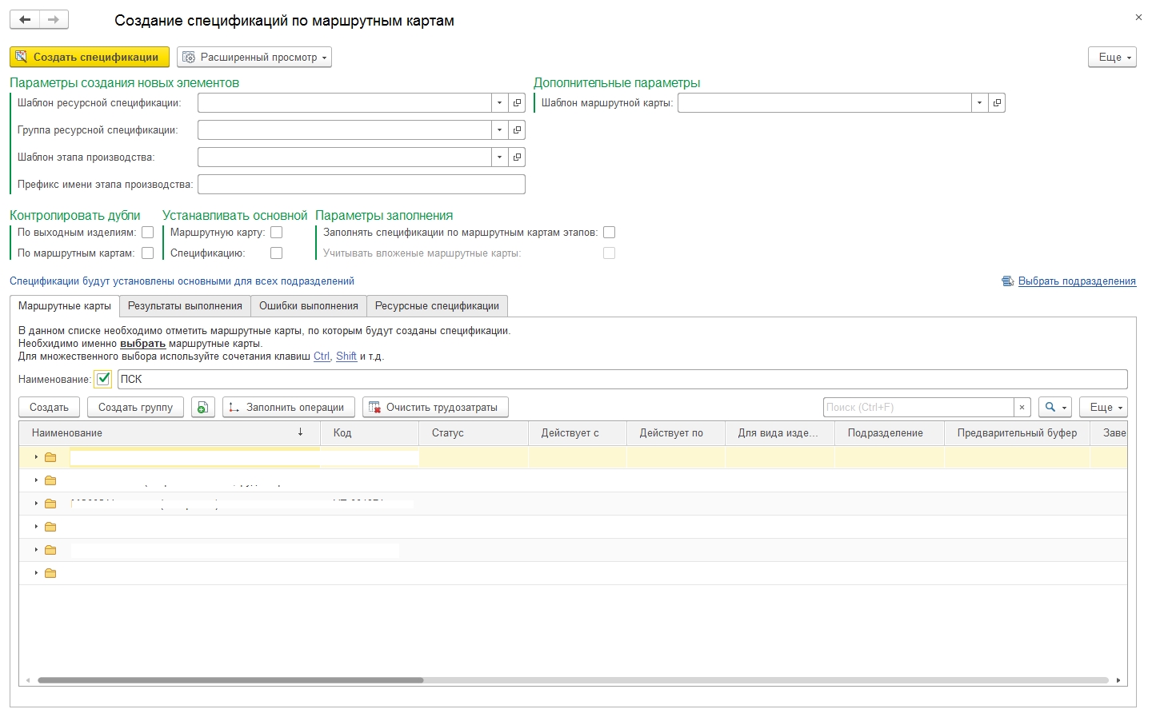
Task: Clear the search field with x
Action: tap(1022, 408)
